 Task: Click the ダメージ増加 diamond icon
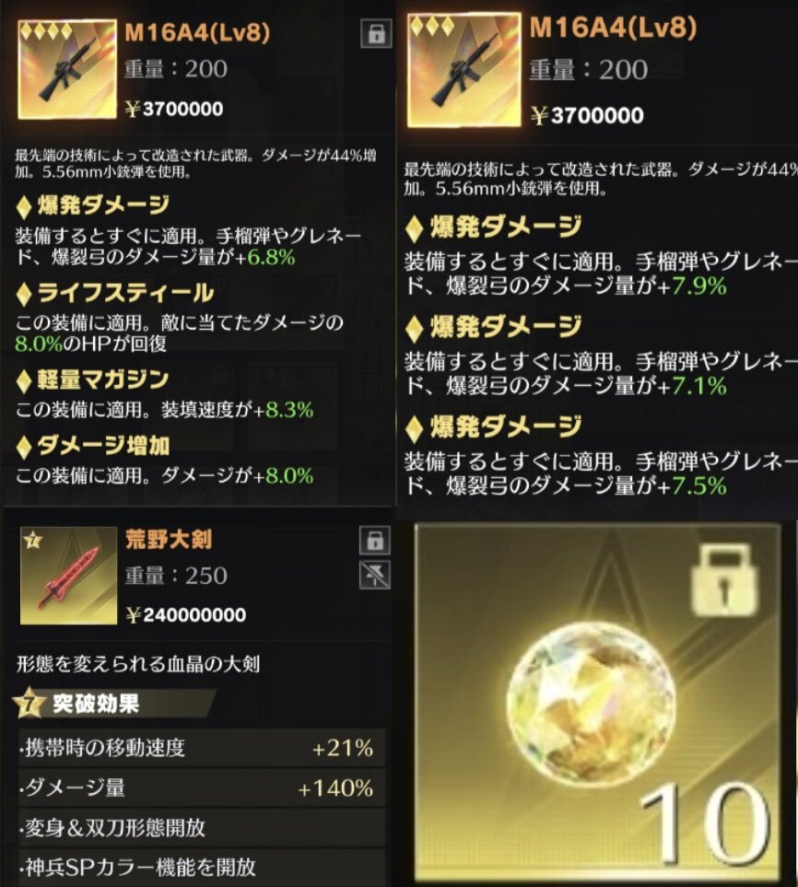point(24,447)
